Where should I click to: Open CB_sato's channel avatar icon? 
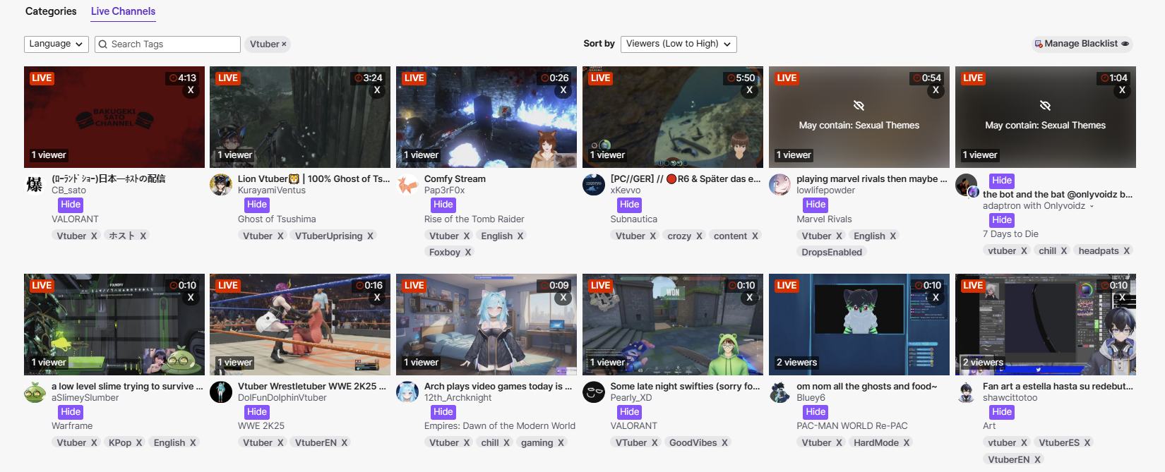pos(35,185)
